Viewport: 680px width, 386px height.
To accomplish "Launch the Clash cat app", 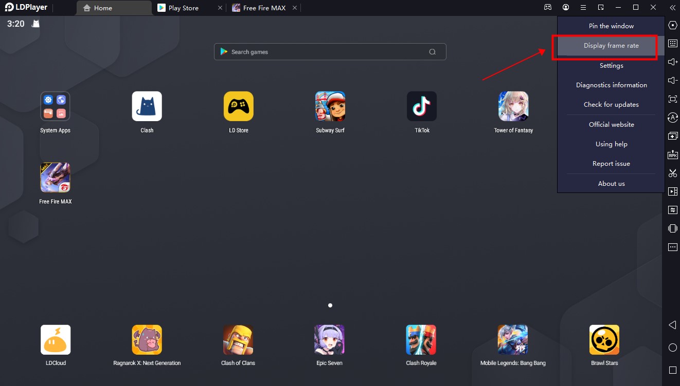I will [x=147, y=106].
